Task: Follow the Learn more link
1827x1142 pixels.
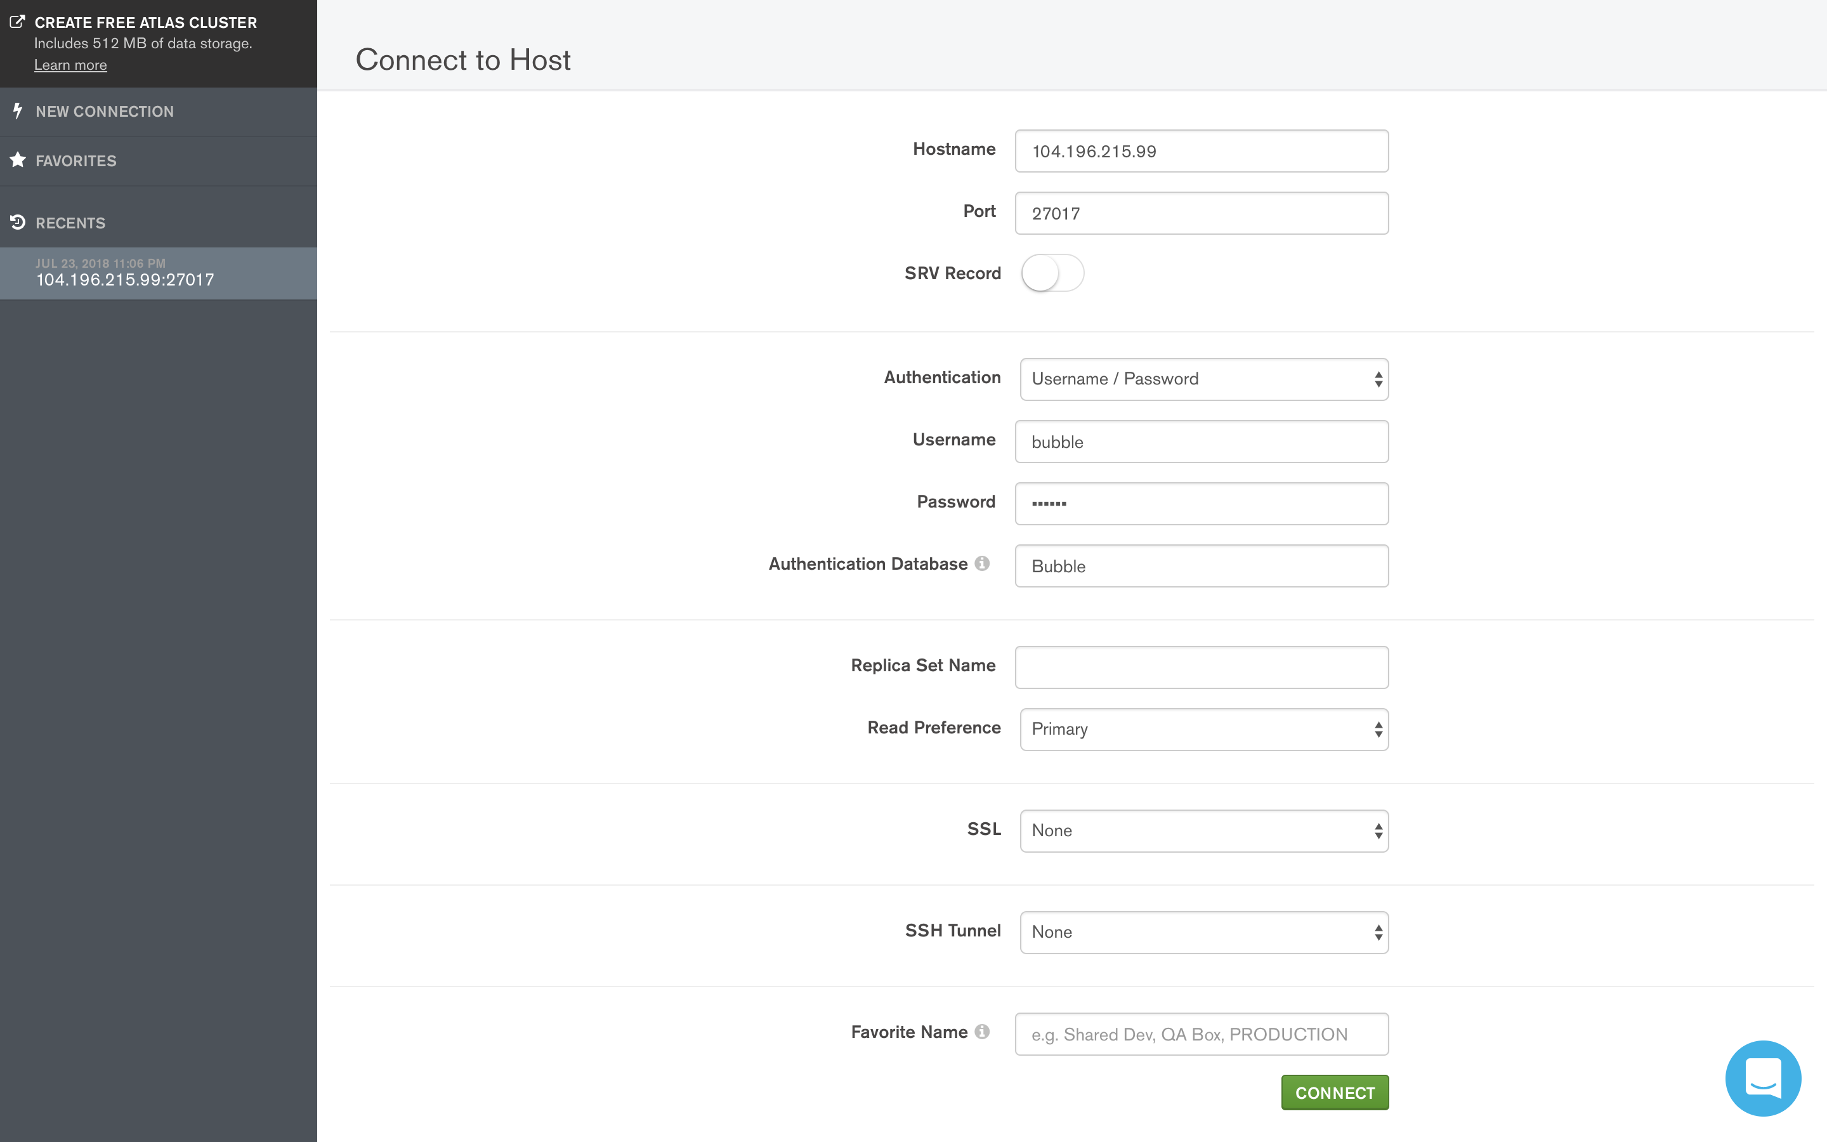Action: [70, 65]
